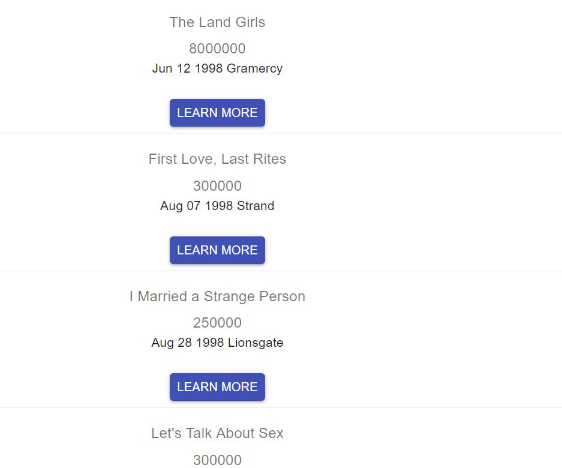Click the Strand distributor name
Screen dimensions: 562x468
click(x=256, y=206)
